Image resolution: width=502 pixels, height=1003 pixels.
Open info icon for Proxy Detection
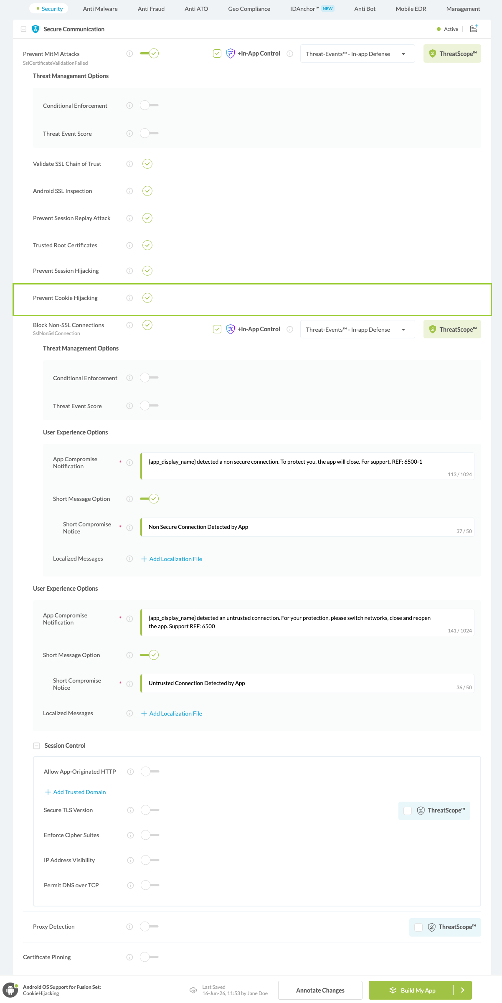point(129,927)
